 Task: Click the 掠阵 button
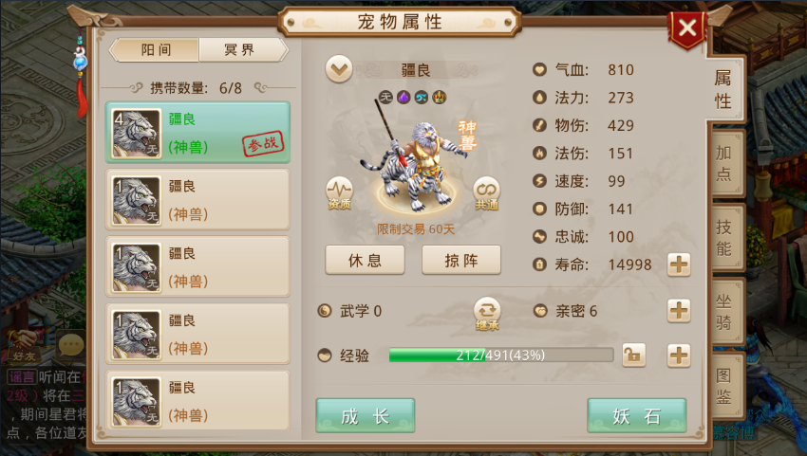[461, 260]
